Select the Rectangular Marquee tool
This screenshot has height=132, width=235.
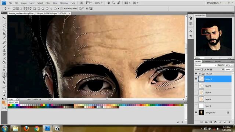click(x=4, y=22)
